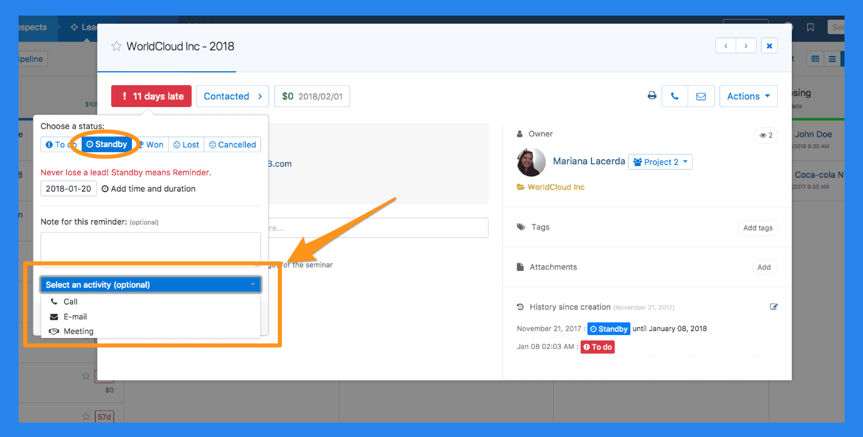Click the Standby badge in history
The width and height of the screenshot is (863, 437).
608,329
